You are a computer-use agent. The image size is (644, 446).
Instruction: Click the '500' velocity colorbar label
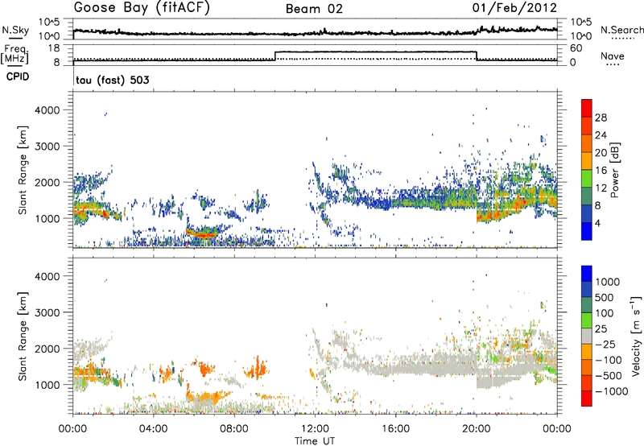click(x=605, y=298)
